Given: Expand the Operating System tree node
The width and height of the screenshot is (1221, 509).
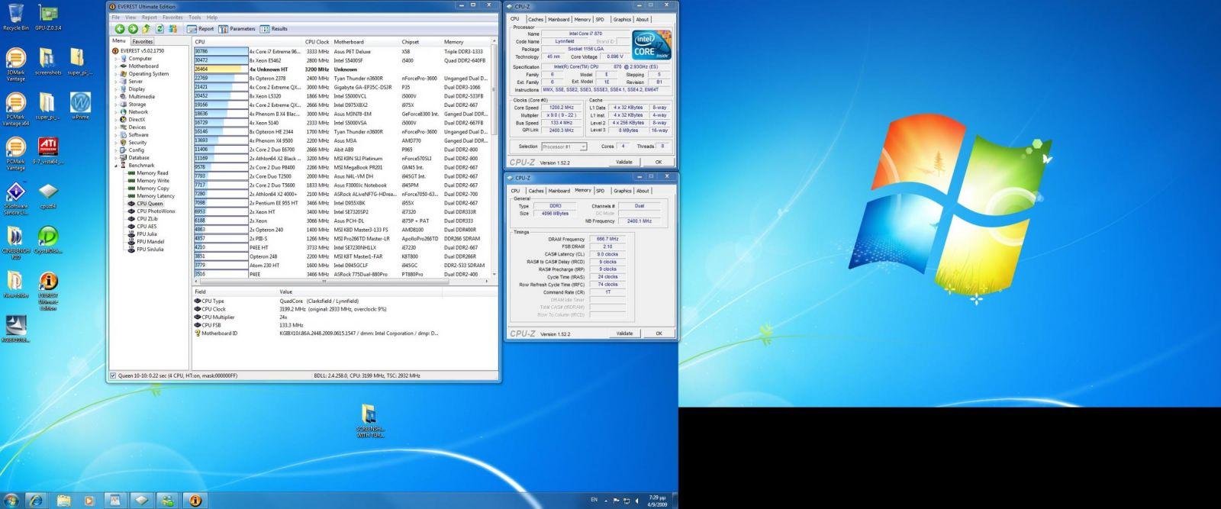Looking at the screenshot, I should (x=117, y=74).
